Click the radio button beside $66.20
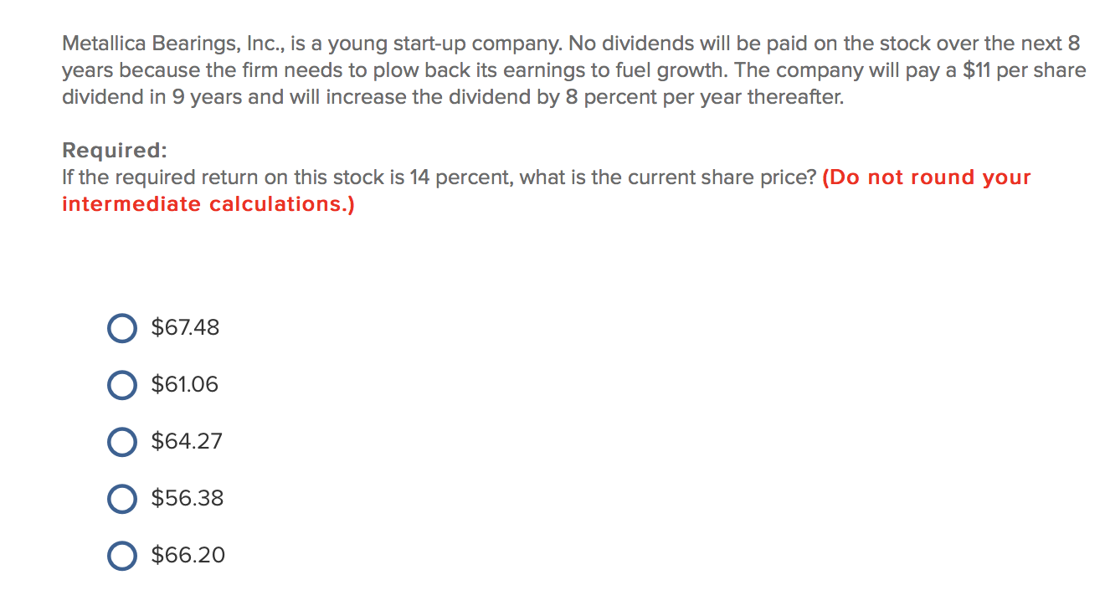Viewport: 1105px width, 616px height. tap(121, 554)
